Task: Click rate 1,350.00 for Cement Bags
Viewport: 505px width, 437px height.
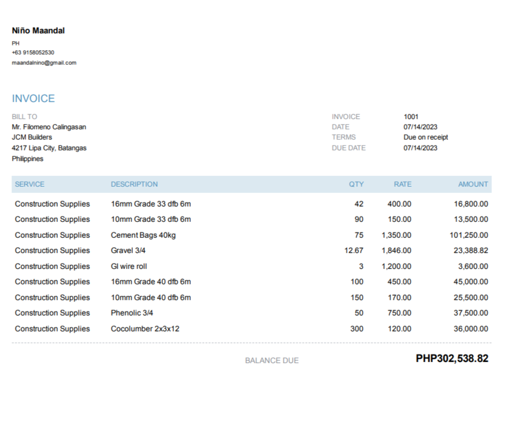Action: 397,235
